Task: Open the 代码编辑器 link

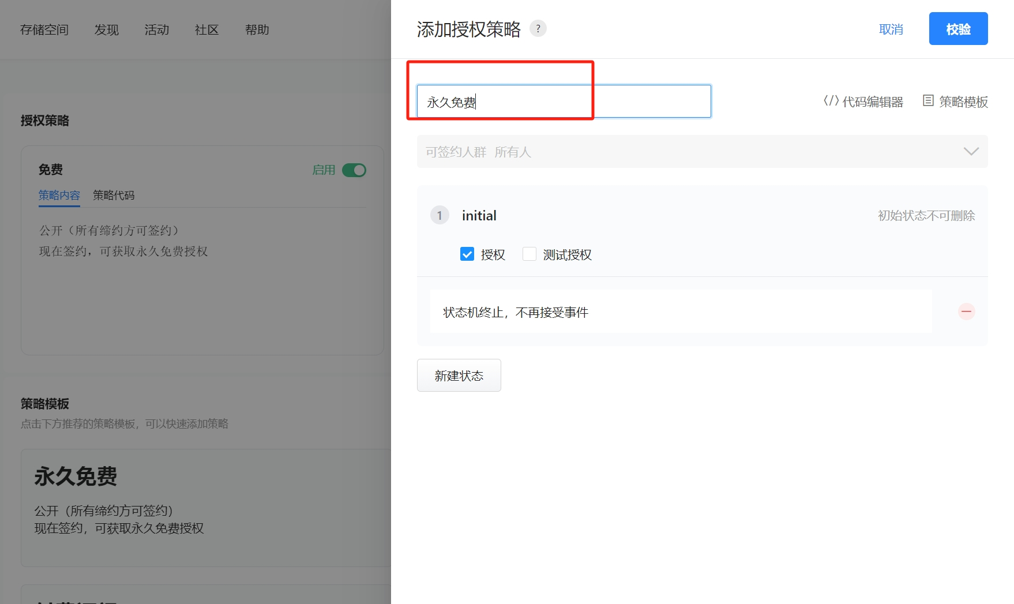Action: coord(863,102)
